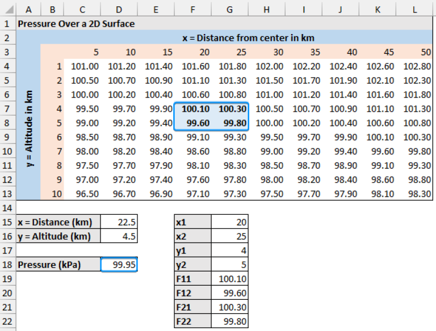
Task: Select bold cell 99.80 in row 8
Action: pos(229,122)
